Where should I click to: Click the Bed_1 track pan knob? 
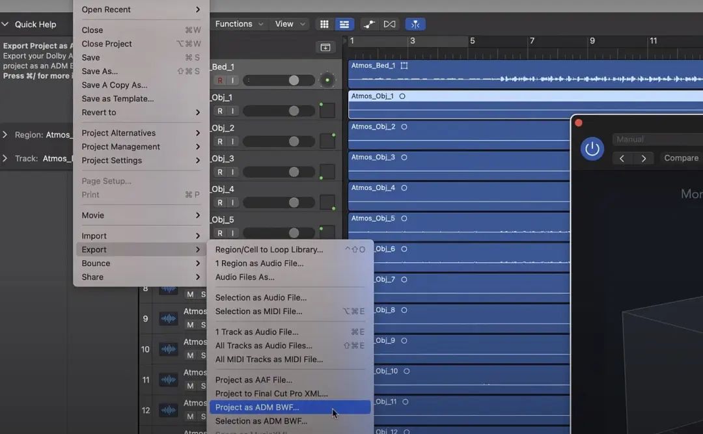coord(327,80)
